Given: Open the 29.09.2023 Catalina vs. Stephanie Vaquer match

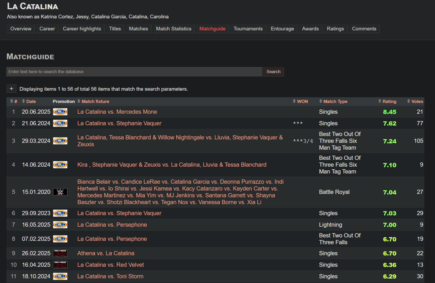Looking at the screenshot, I should [119, 213].
